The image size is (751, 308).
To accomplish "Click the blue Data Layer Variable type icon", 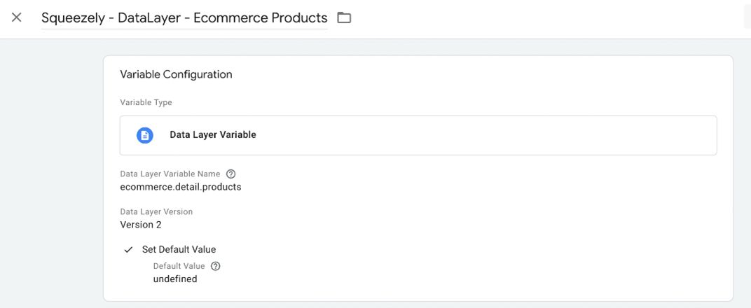I will point(145,135).
